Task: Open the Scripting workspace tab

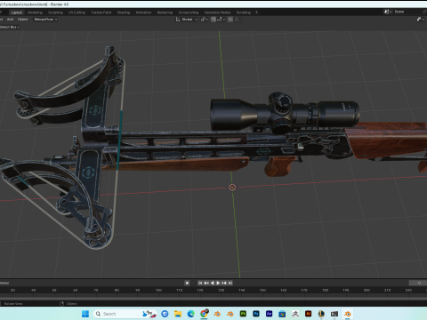Action: tap(244, 12)
